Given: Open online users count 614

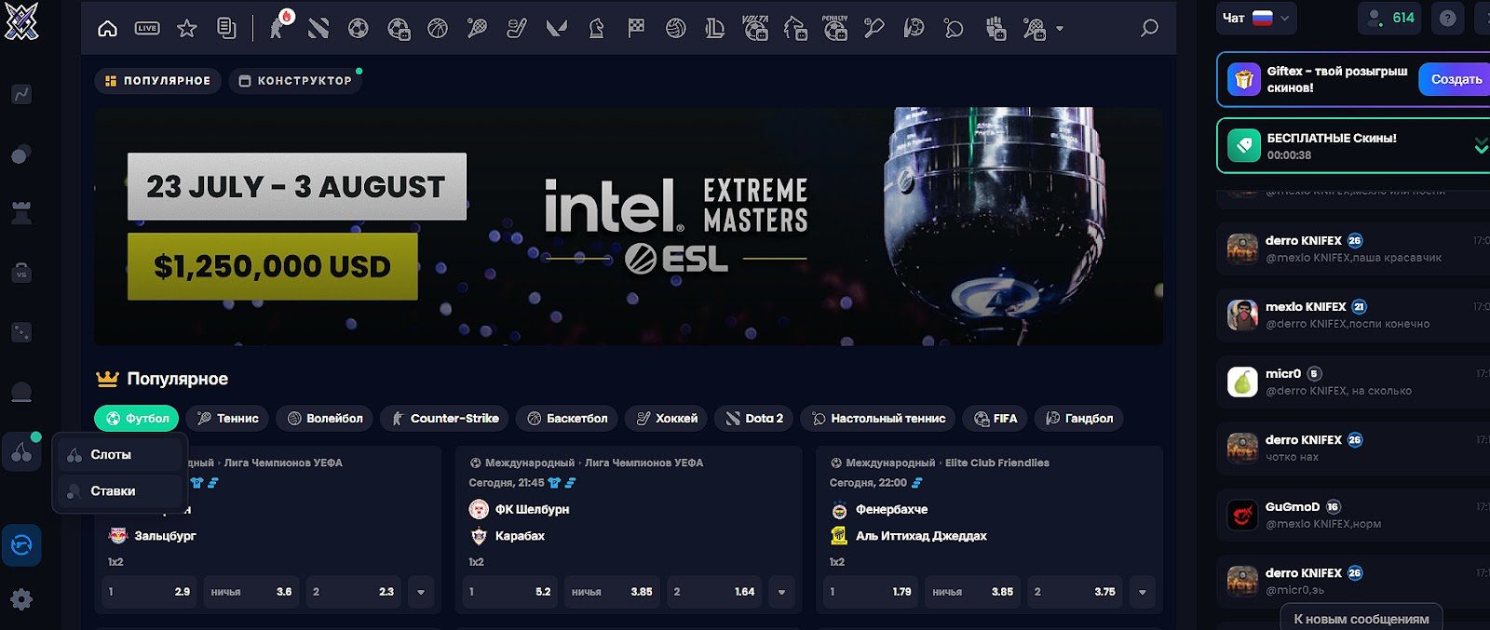Looking at the screenshot, I should pos(1389,18).
